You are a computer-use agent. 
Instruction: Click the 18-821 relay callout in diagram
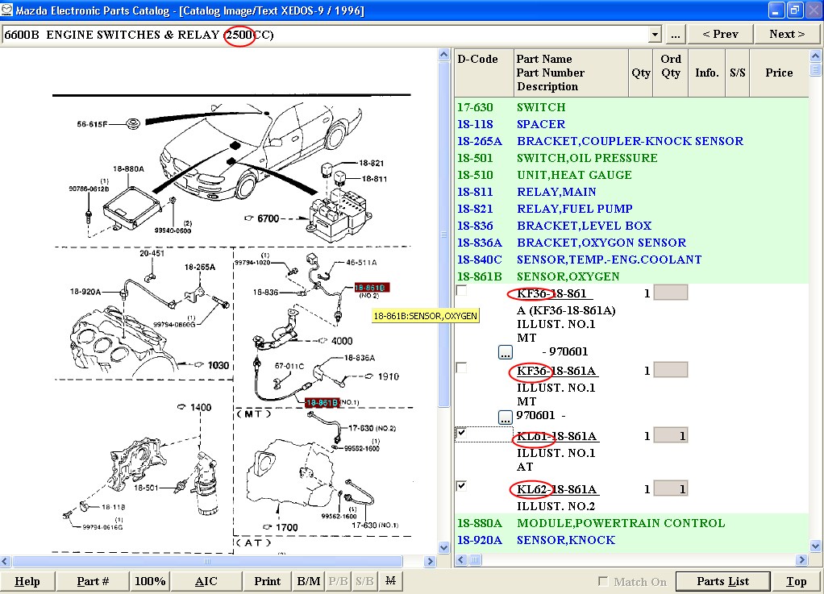click(x=372, y=163)
